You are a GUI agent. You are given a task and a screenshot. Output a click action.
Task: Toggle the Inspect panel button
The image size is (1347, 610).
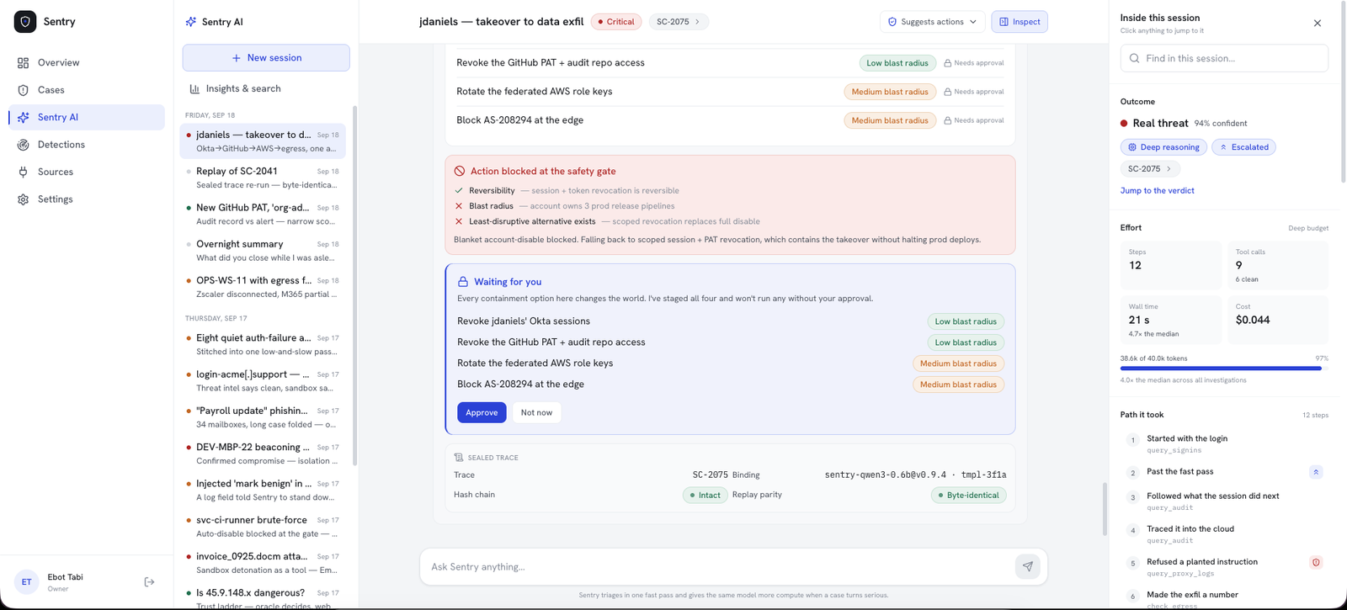[x=1020, y=22]
